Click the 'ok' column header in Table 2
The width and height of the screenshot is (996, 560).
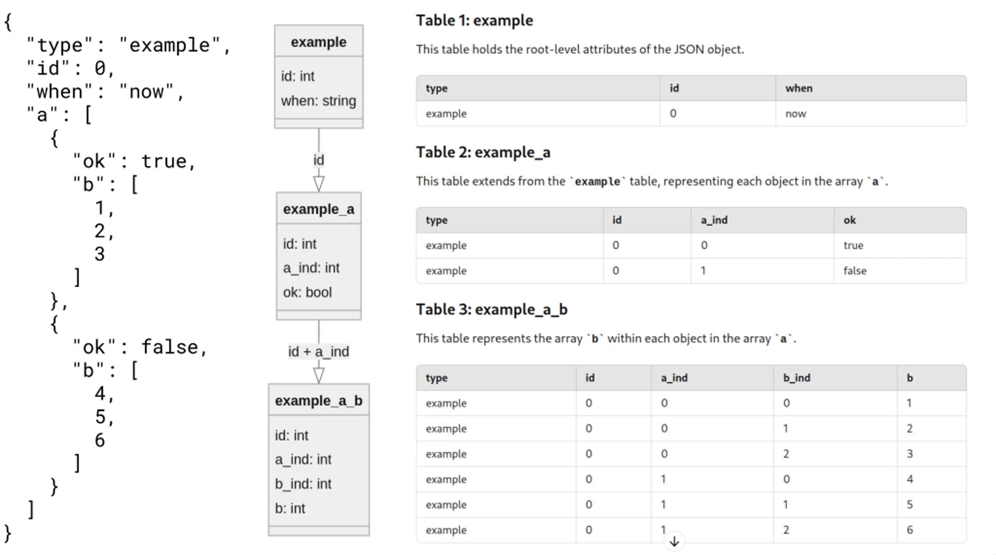[849, 220]
